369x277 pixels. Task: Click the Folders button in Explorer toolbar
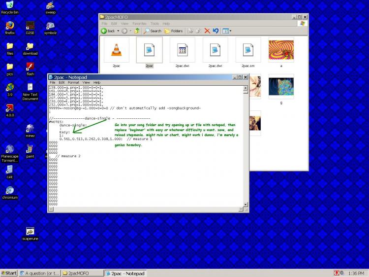click(x=174, y=31)
